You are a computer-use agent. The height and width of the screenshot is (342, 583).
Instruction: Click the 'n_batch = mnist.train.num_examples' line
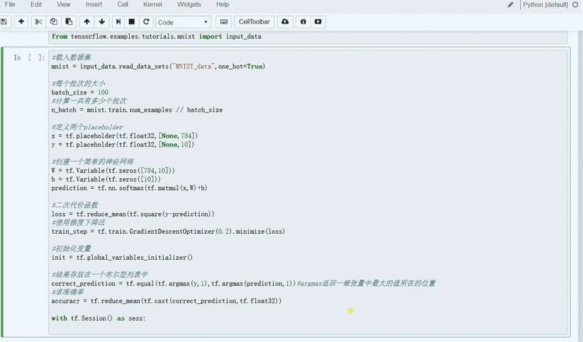pos(137,110)
